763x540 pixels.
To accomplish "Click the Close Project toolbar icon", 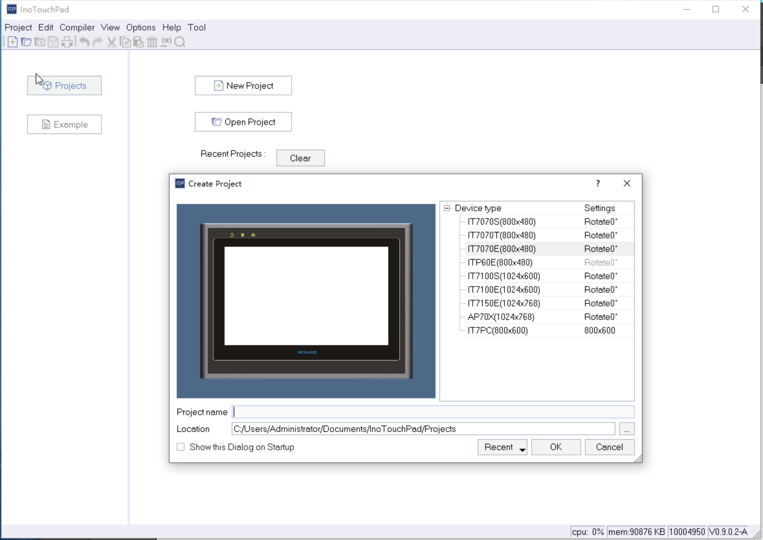I will click(40, 42).
